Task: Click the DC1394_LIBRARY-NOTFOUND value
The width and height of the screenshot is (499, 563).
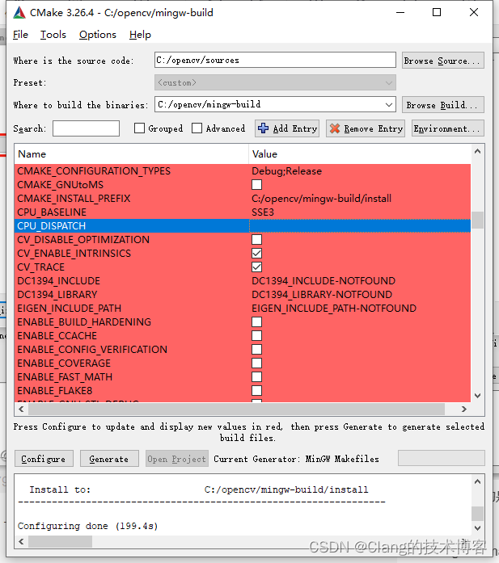Action: pyautogui.click(x=322, y=295)
